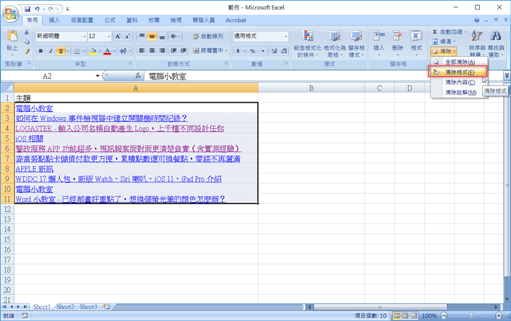Center text horizontally
The height and width of the screenshot is (321, 511).
[152, 50]
